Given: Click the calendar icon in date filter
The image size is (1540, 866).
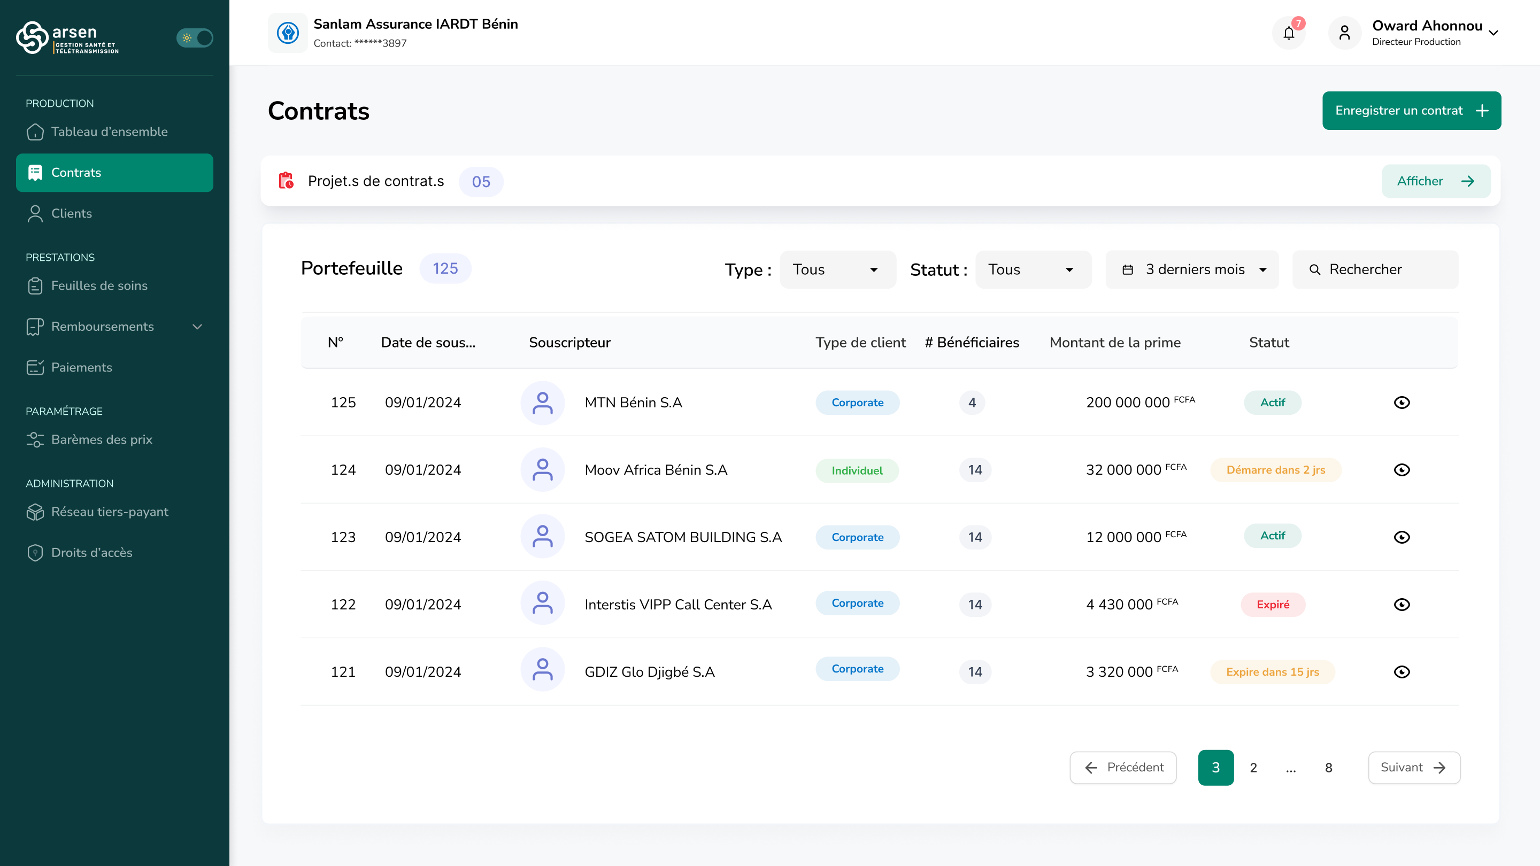Looking at the screenshot, I should [1128, 269].
